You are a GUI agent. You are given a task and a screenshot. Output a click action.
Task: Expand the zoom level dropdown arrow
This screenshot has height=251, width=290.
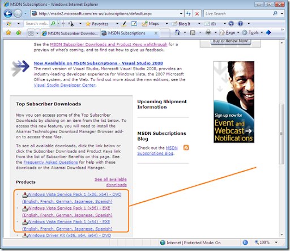(276, 243)
